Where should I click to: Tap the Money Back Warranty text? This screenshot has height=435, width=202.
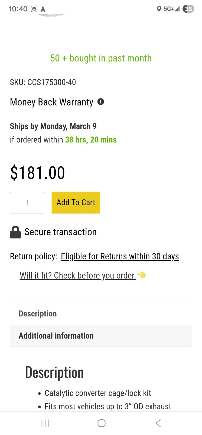pyautogui.click(x=51, y=102)
